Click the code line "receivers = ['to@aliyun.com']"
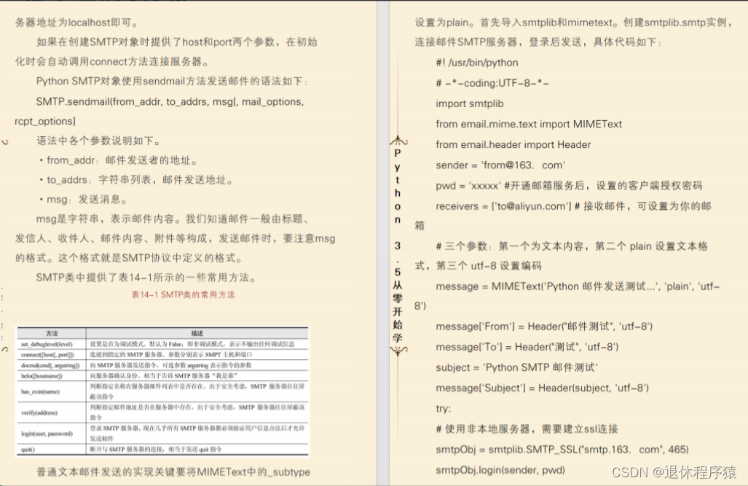Viewport: 748px width, 486px height. [x=573, y=206]
